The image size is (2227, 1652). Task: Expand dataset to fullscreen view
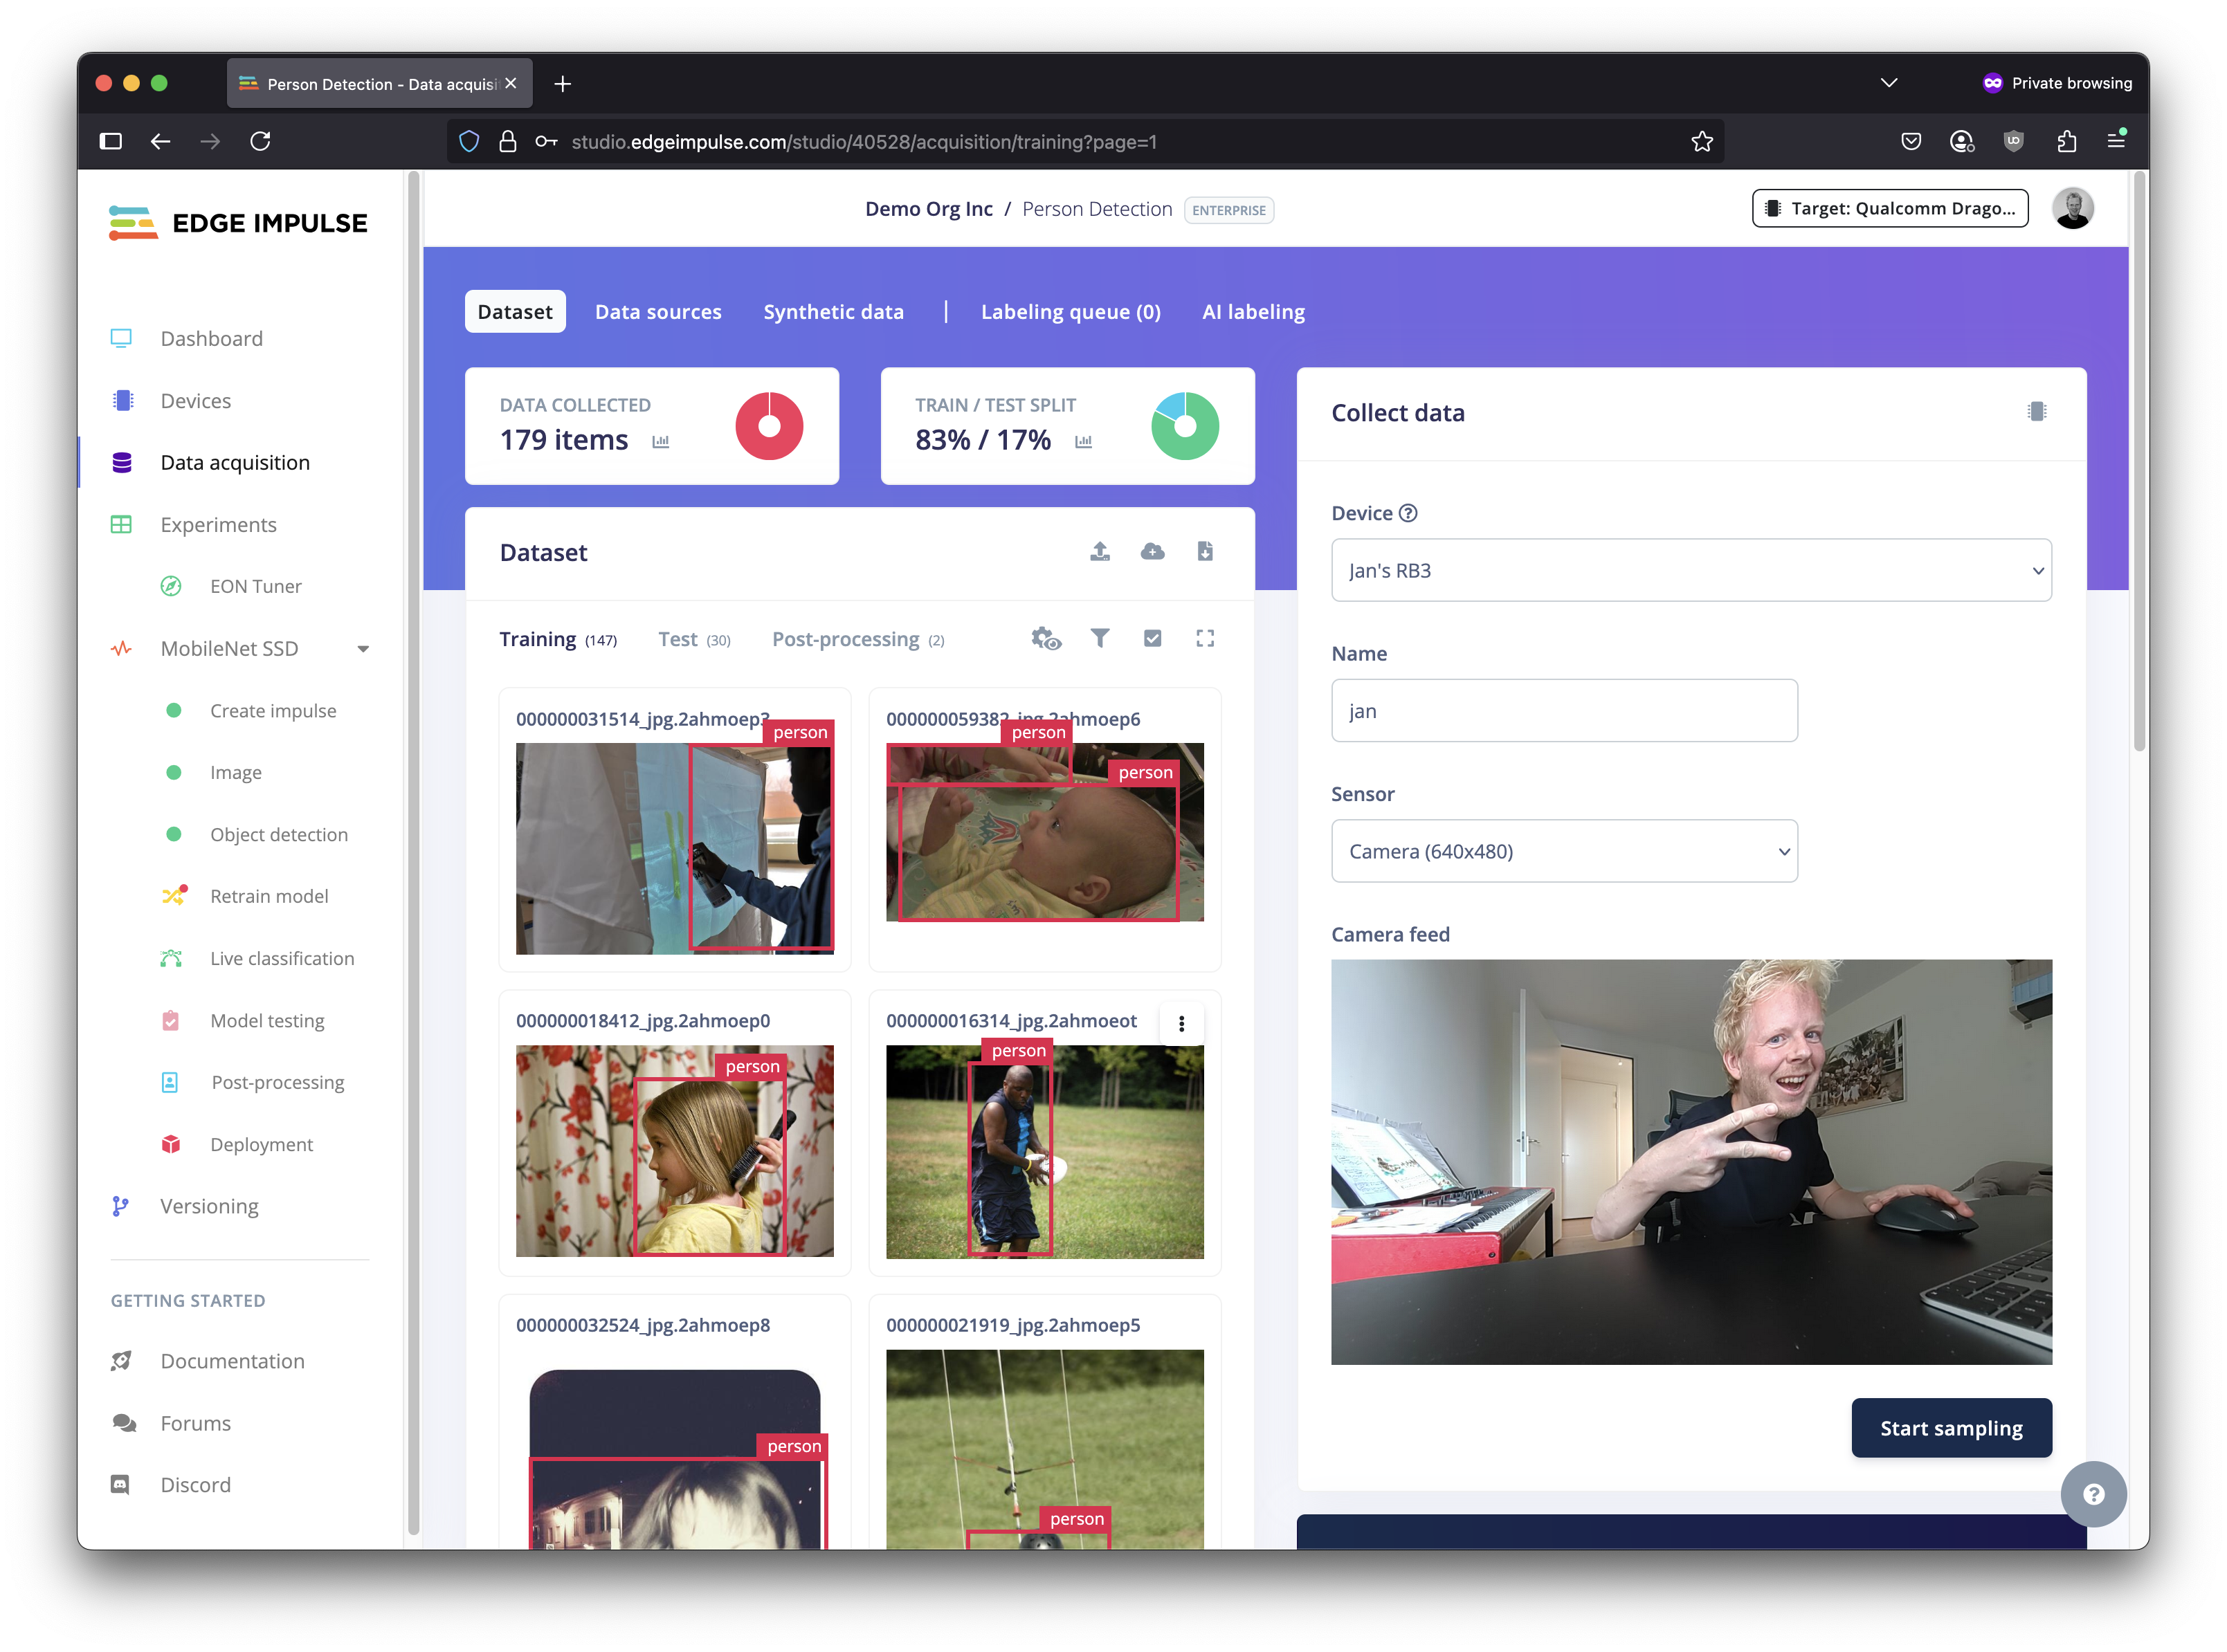(x=1205, y=638)
